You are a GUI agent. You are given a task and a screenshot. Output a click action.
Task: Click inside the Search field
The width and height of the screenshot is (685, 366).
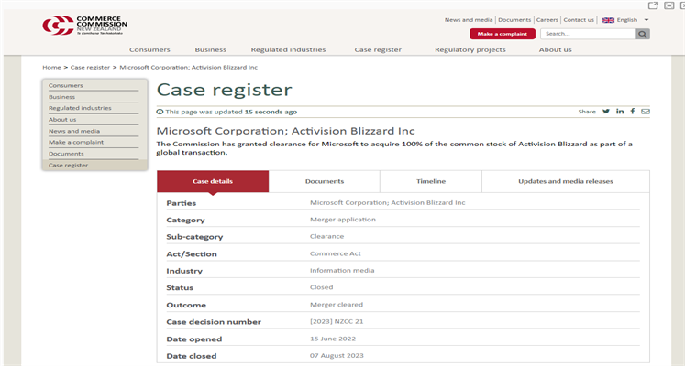pos(588,34)
